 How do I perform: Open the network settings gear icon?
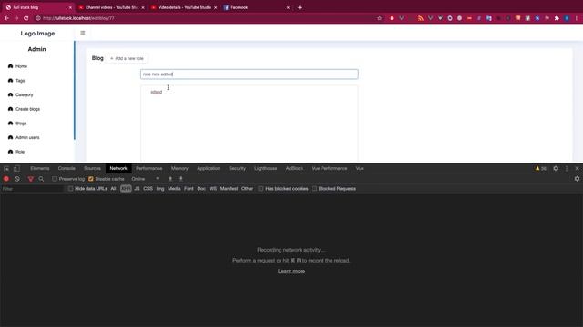coord(577,179)
